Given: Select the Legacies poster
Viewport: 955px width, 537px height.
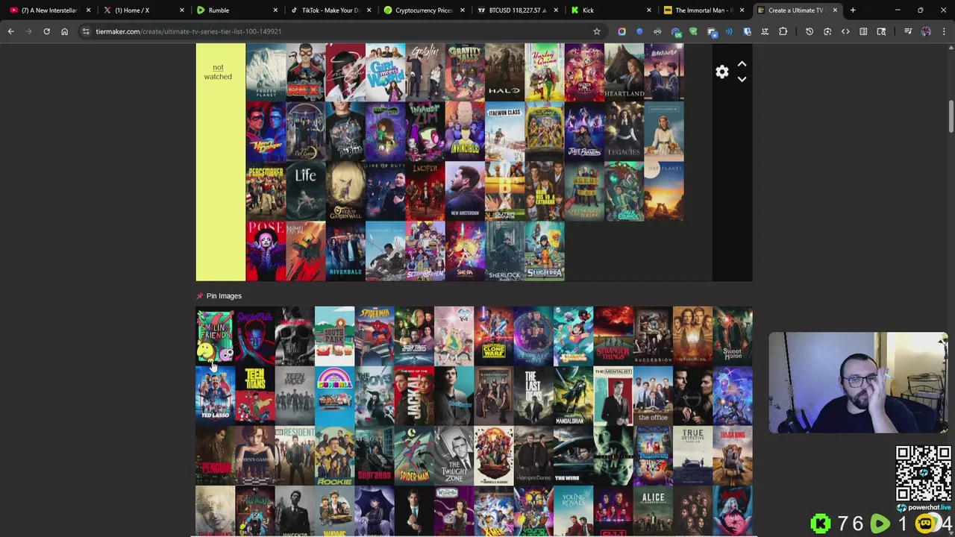Looking at the screenshot, I should 624,132.
